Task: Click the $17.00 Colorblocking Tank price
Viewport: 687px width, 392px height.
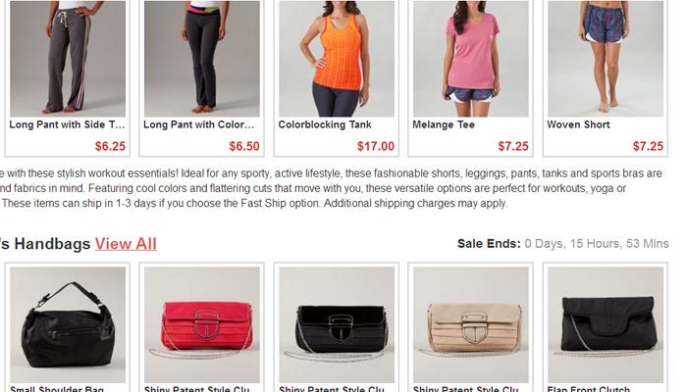Action: (376, 146)
